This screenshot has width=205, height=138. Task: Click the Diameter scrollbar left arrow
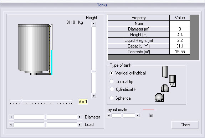pos(11,117)
